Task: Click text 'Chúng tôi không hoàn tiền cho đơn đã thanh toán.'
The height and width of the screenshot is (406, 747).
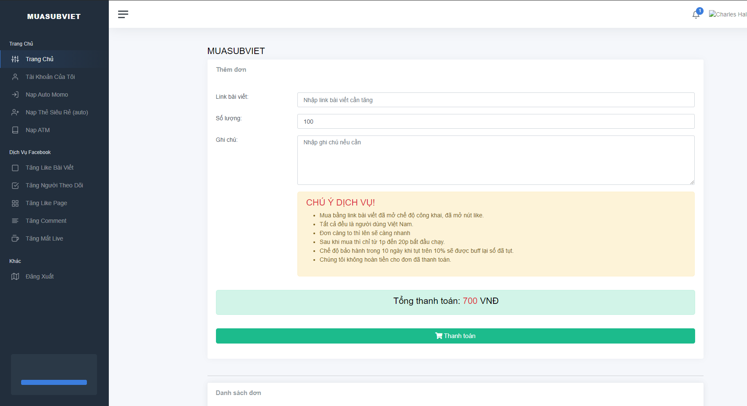Action: pyautogui.click(x=385, y=260)
